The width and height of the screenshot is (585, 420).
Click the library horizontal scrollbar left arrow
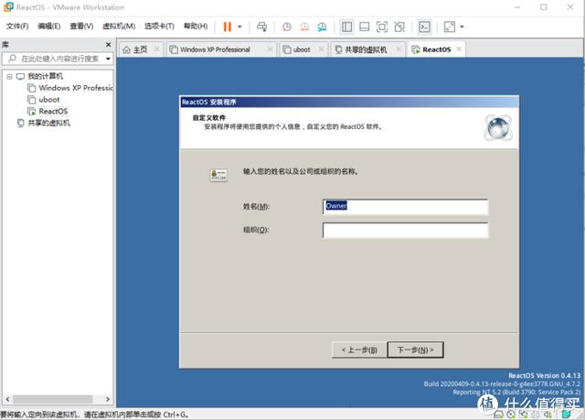coord(7,399)
